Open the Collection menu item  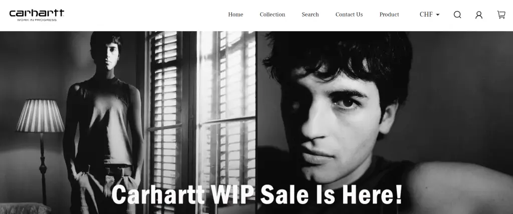(x=272, y=15)
